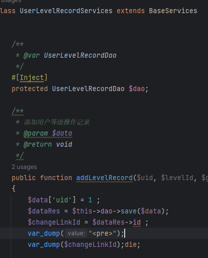Click the addLevelRecord function name
This screenshot has height=258, width=208.
pyautogui.click(x=105, y=178)
